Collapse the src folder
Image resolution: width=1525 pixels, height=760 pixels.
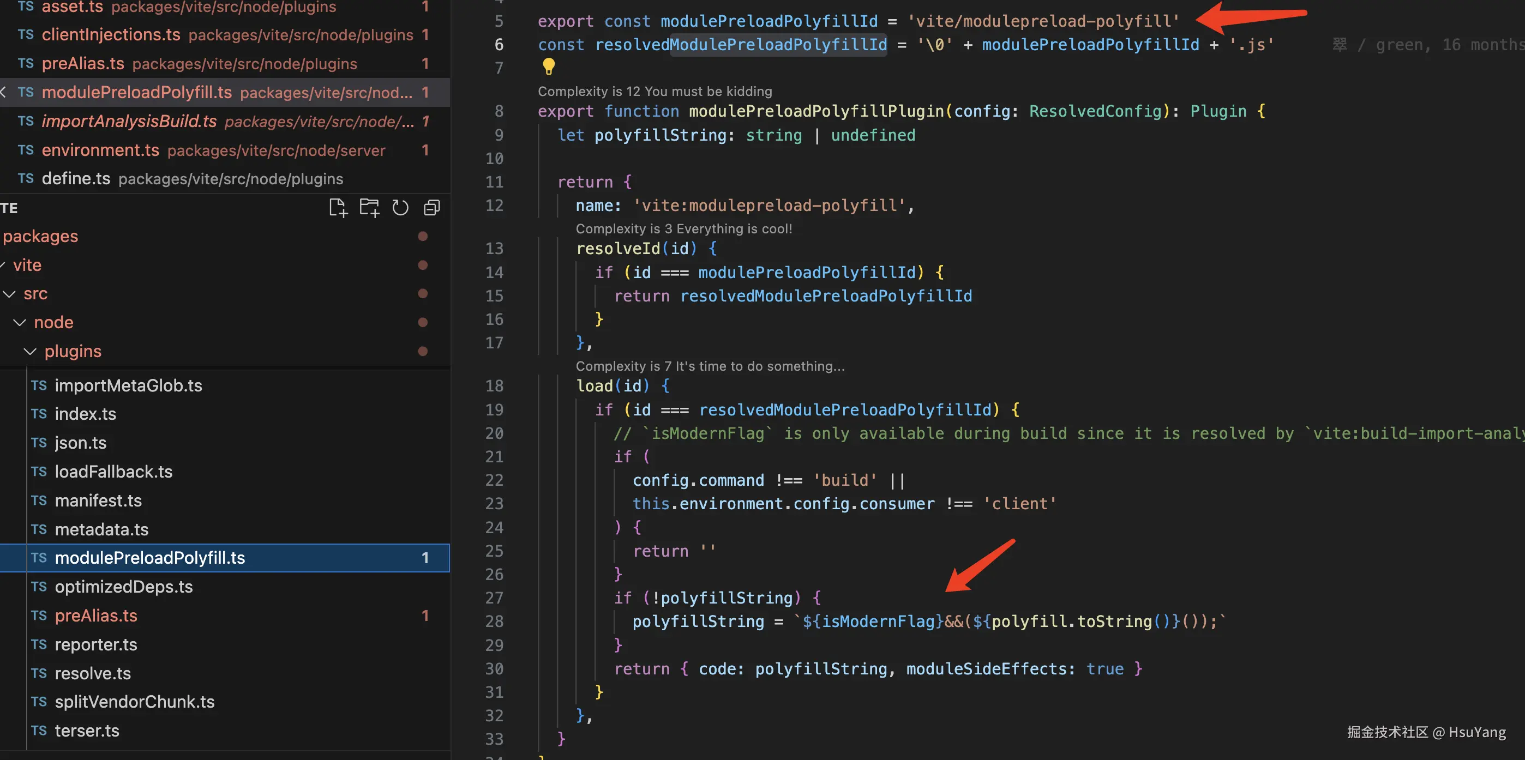9,293
